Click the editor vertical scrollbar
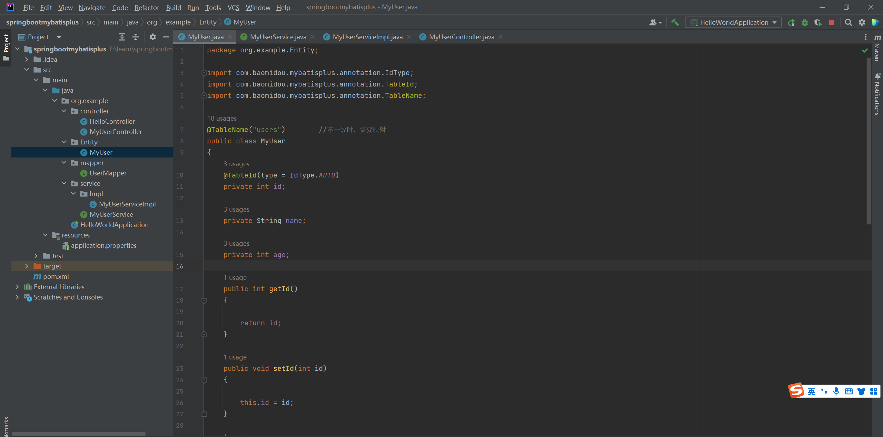 [869, 138]
